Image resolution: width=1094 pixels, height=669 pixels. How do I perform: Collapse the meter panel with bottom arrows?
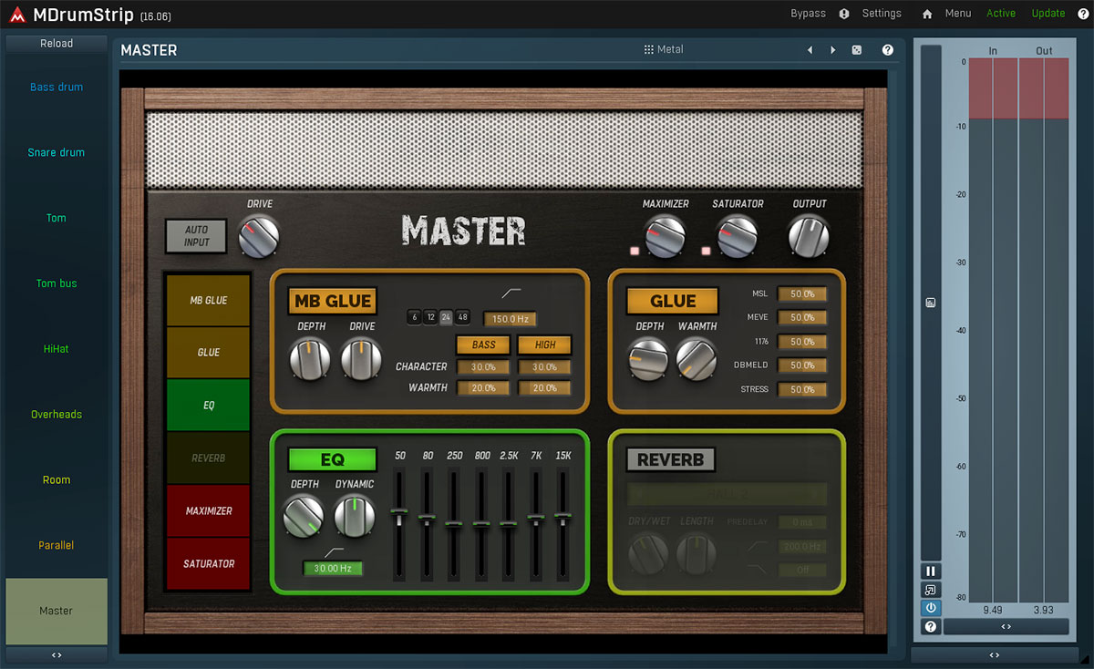coord(1006,627)
